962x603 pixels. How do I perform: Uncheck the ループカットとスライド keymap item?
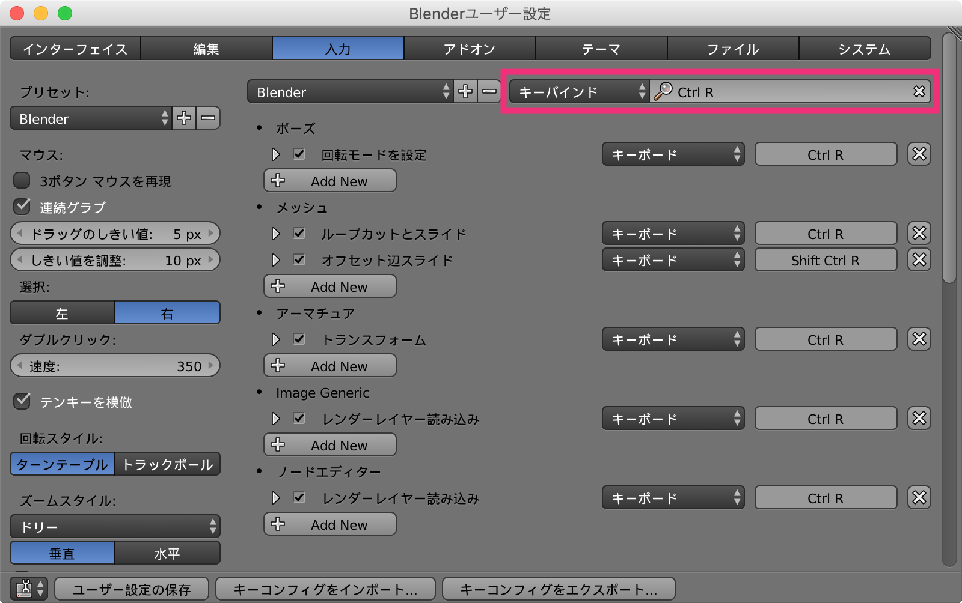click(x=299, y=234)
